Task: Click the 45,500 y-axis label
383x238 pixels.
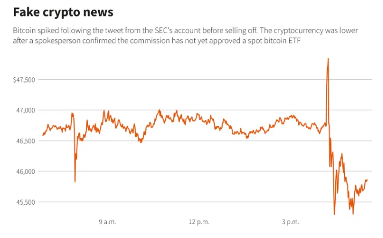Action: click(26, 202)
